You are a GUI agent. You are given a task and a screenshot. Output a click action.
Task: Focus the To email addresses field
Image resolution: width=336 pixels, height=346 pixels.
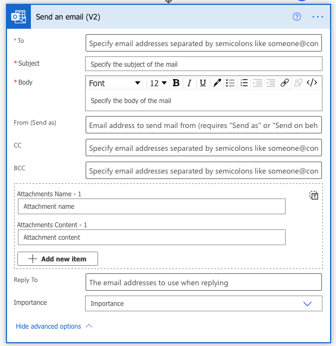203,43
